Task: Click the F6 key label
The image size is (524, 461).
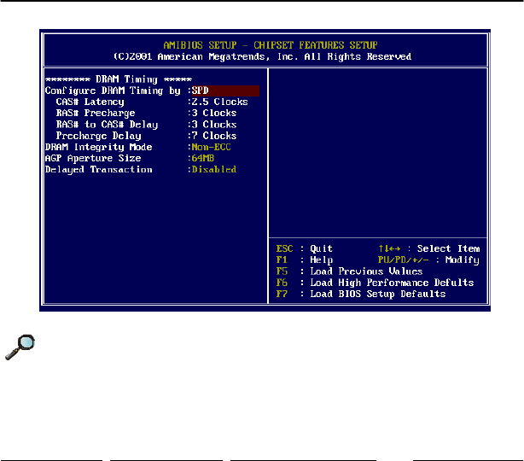Action: point(282,283)
